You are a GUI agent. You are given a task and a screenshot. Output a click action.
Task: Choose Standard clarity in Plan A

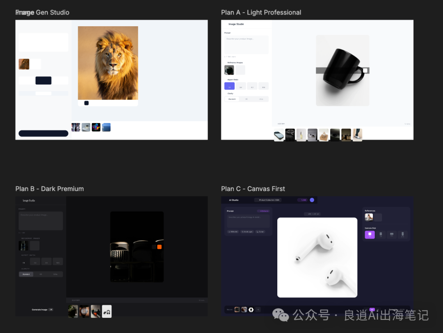pos(232,99)
